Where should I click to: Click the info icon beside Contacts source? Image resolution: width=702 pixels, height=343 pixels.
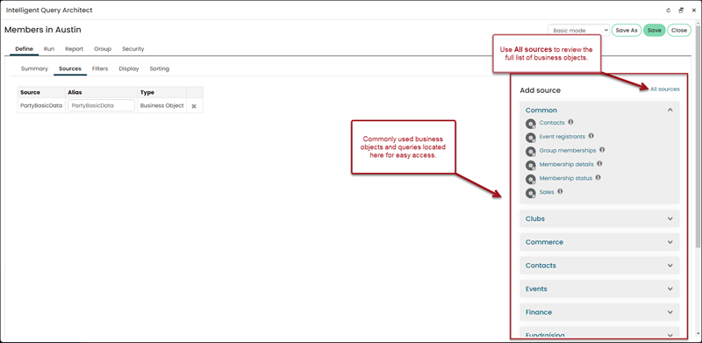(571, 122)
